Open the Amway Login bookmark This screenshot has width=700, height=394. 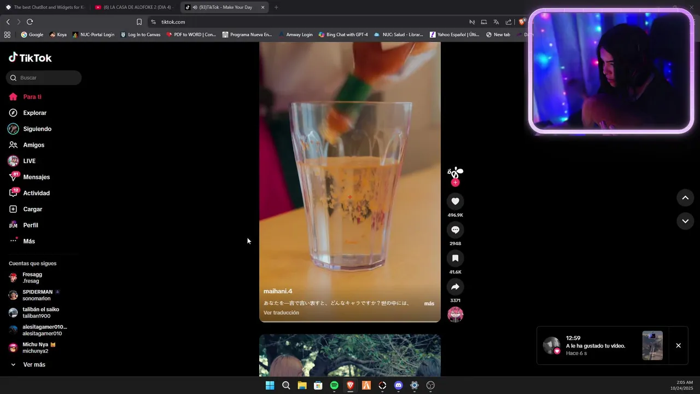pyautogui.click(x=296, y=34)
